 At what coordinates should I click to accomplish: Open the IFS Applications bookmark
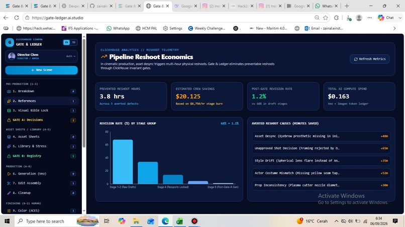80,29
